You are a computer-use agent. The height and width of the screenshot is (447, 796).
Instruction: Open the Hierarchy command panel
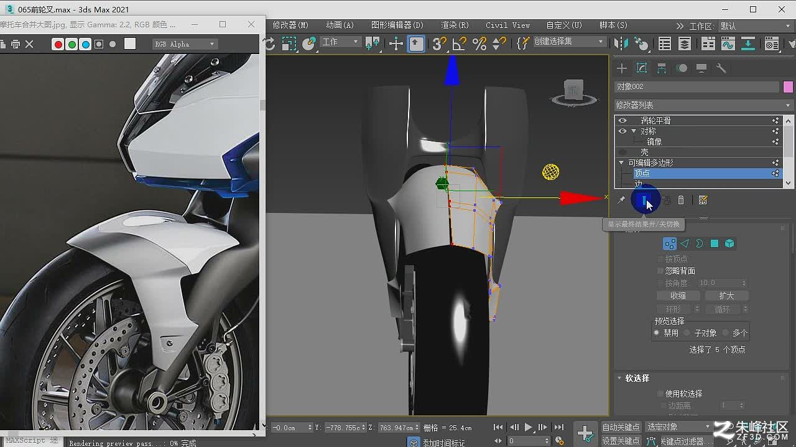(662, 68)
